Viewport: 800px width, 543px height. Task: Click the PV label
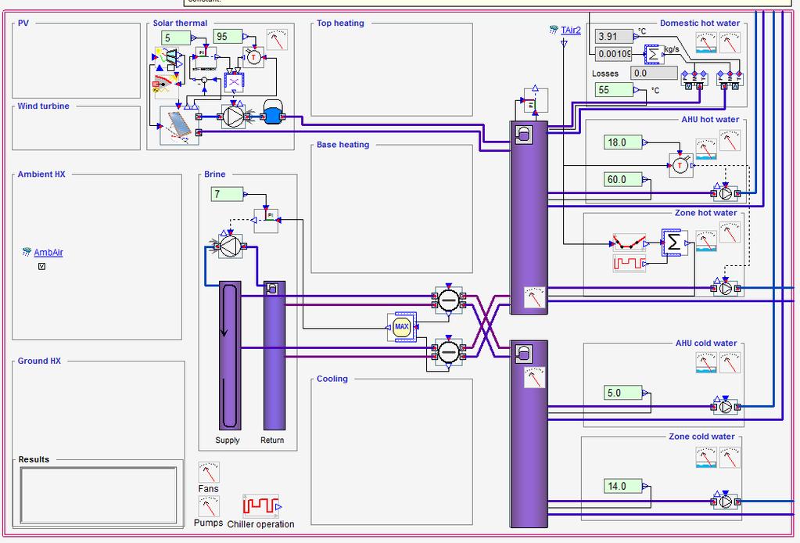tap(23, 23)
